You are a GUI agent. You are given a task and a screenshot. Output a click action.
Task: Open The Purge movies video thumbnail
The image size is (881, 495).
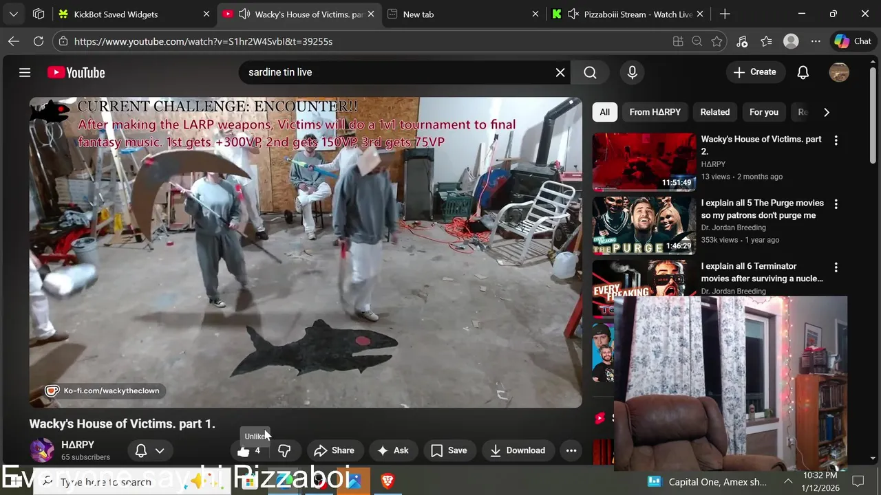tap(644, 225)
